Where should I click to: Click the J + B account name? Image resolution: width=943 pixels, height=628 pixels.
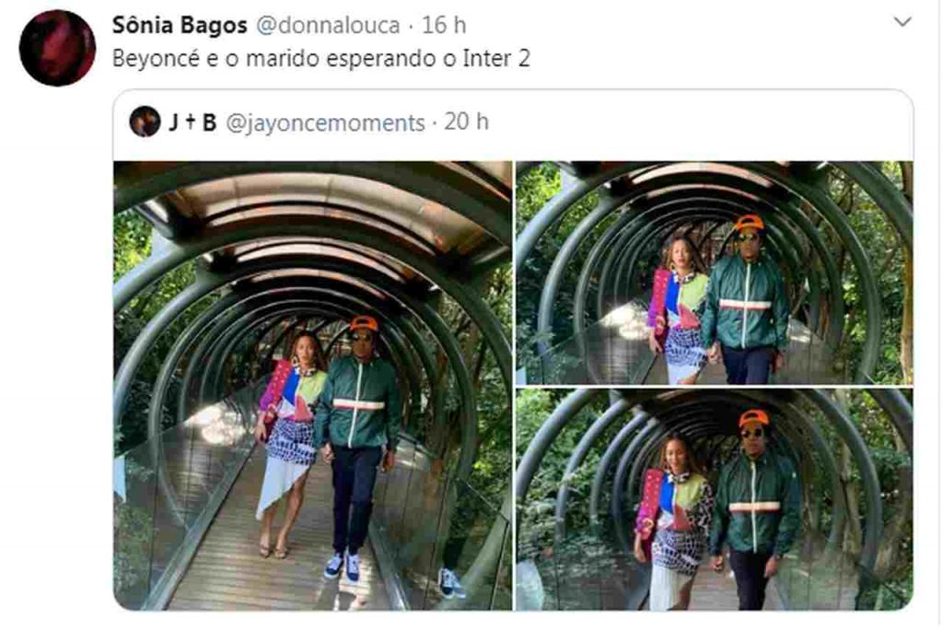pos(192,122)
